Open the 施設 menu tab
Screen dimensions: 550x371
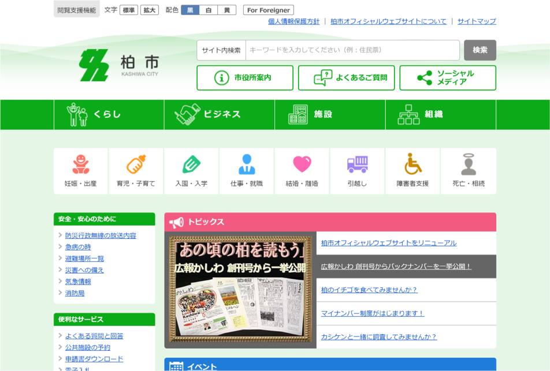330,115
